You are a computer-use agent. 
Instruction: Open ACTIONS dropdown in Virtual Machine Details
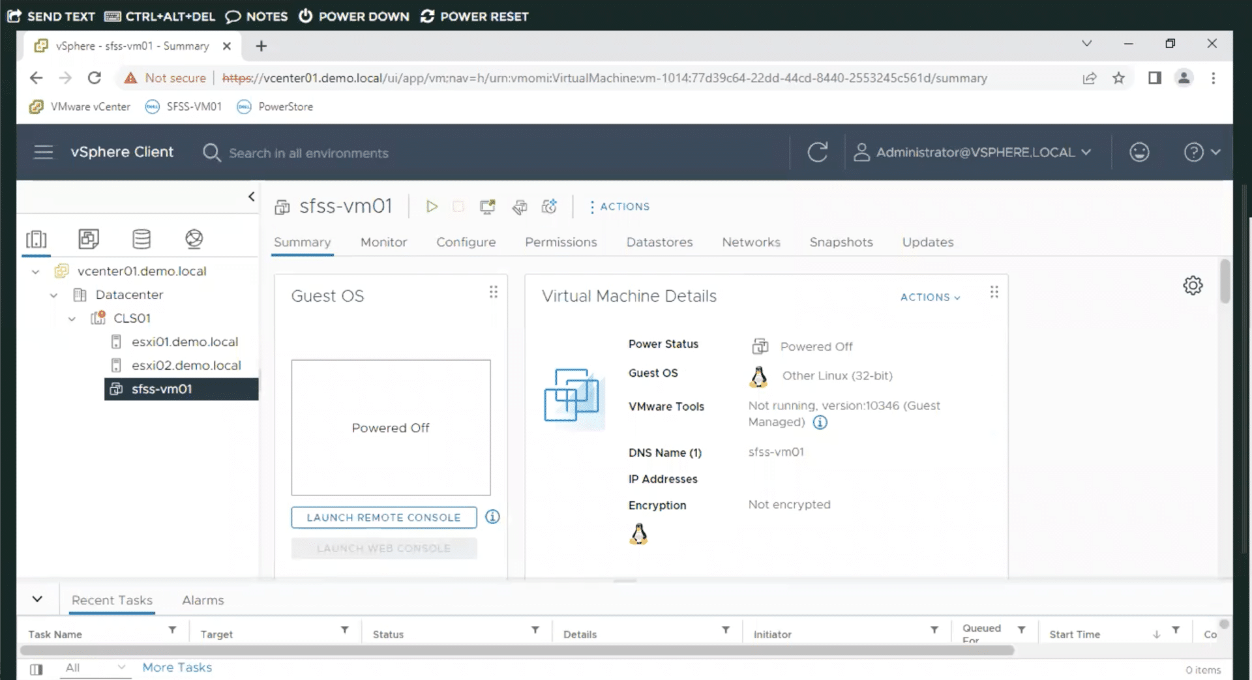point(931,297)
